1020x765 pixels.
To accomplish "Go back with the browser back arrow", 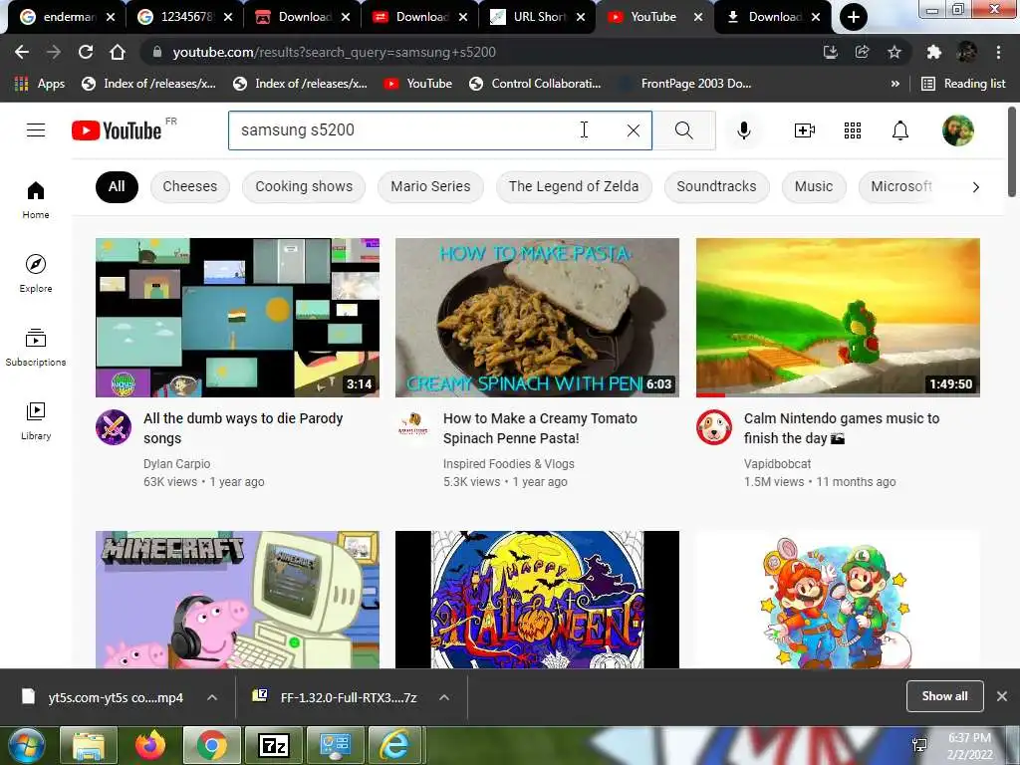I will pyautogui.click(x=22, y=52).
